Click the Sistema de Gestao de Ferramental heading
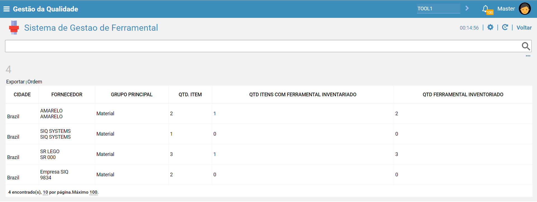The image size is (537, 202). [x=91, y=28]
